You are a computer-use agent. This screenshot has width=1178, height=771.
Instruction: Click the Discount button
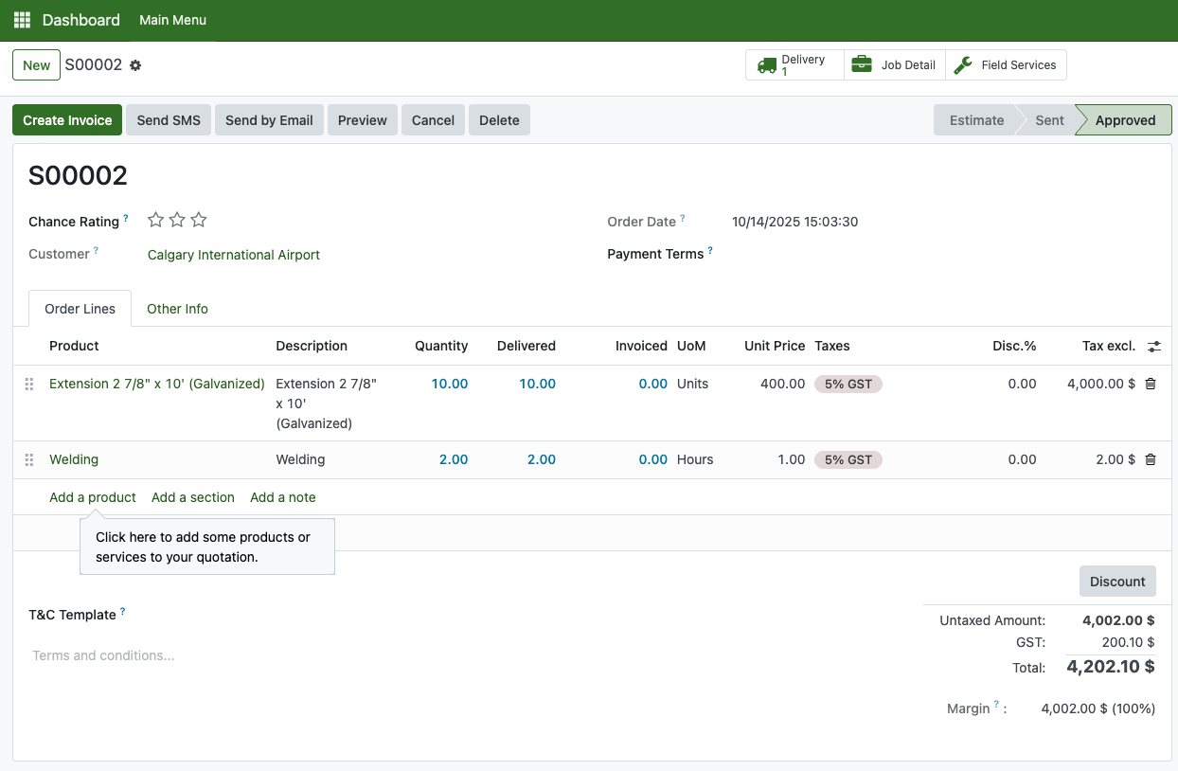(x=1117, y=582)
